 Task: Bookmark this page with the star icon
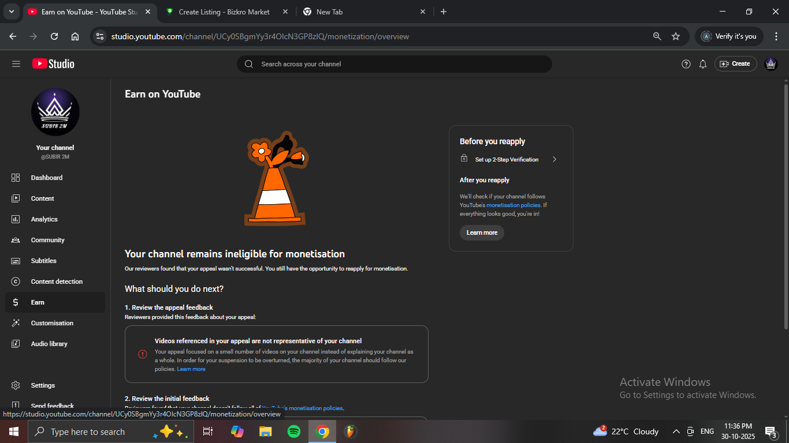675,36
